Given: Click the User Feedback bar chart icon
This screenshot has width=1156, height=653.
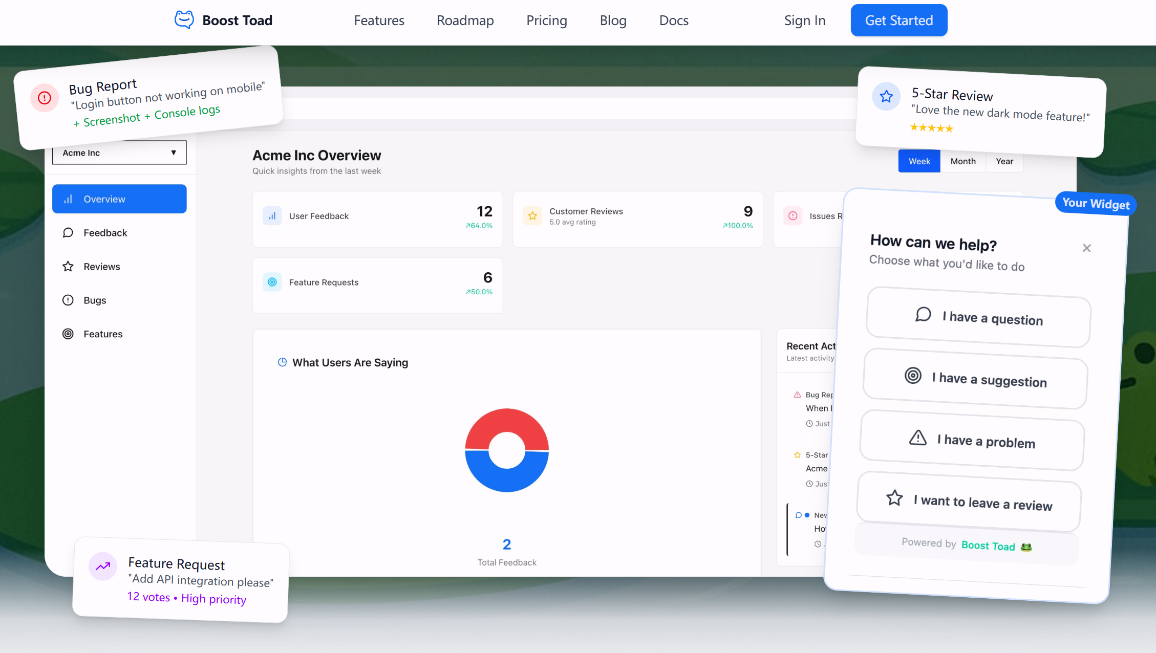Looking at the screenshot, I should 272,216.
